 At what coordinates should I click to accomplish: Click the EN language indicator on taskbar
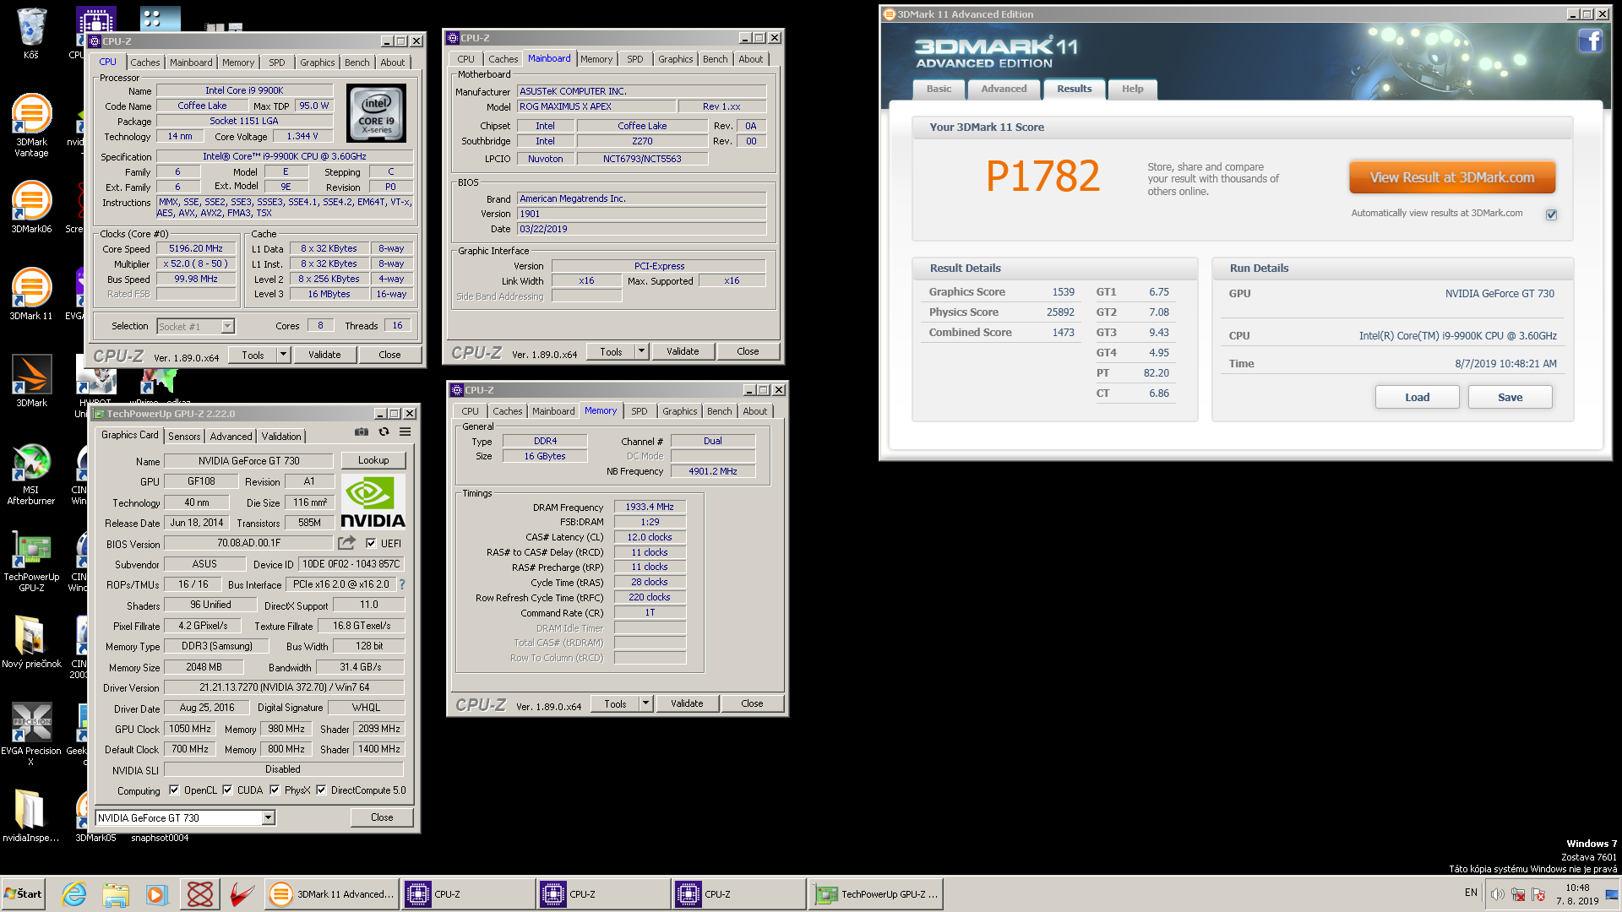pos(1471,893)
